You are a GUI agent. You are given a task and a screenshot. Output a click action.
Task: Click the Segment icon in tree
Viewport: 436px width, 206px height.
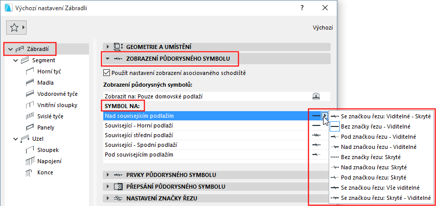click(x=25, y=60)
